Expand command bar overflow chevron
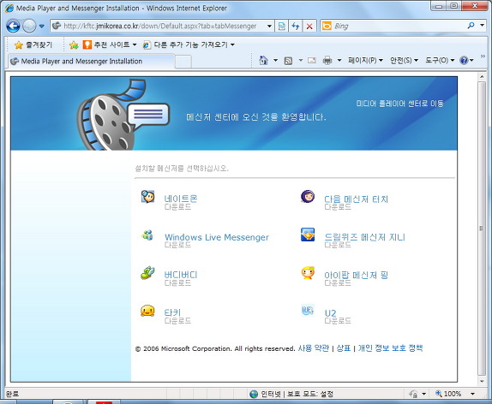The image size is (492, 404). [483, 56]
